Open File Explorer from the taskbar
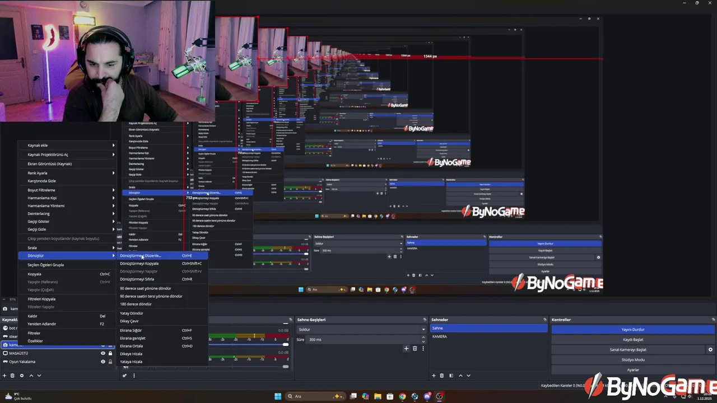 (378, 396)
